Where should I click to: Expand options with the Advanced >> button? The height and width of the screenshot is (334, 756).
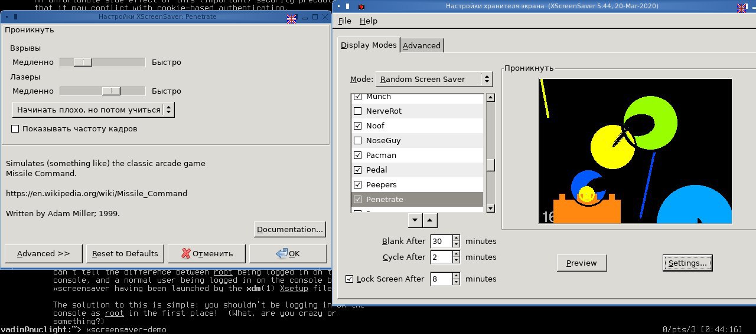[x=43, y=253]
